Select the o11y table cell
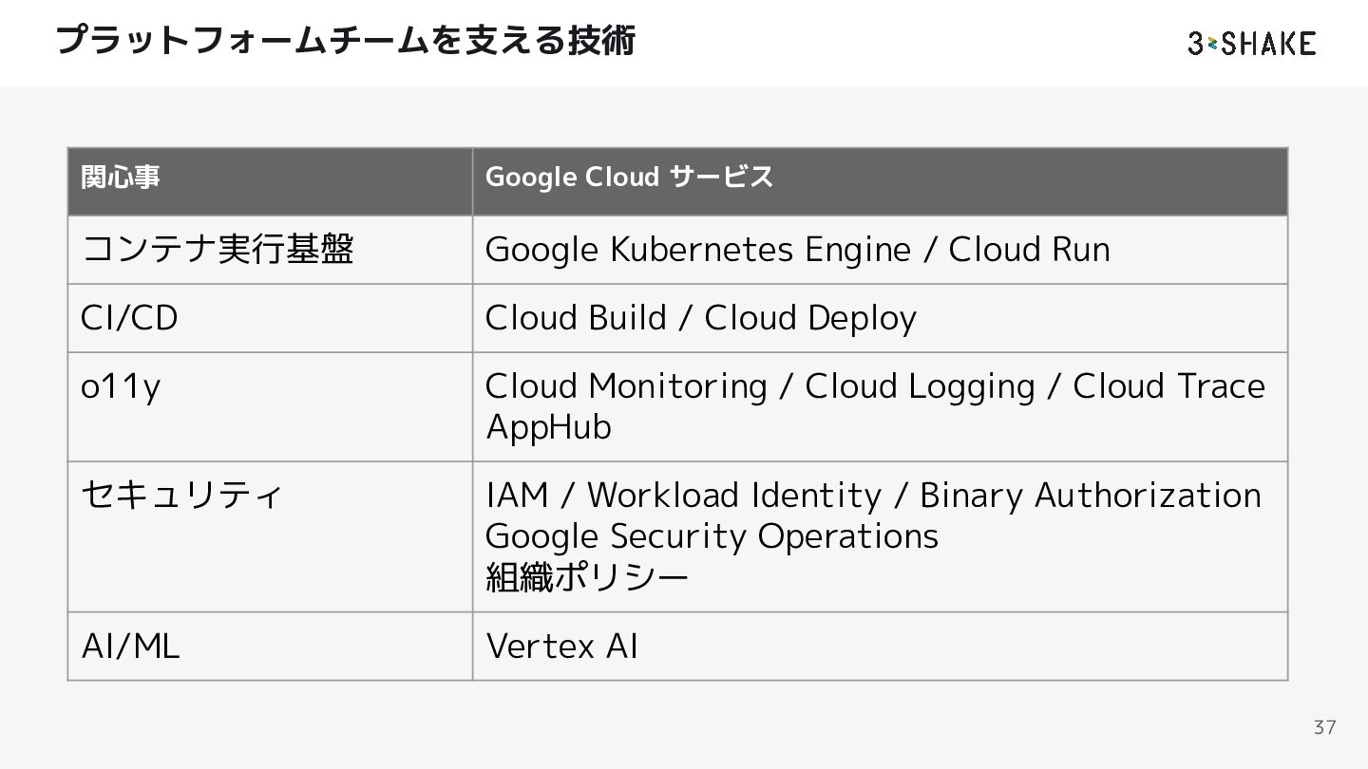 (121, 387)
